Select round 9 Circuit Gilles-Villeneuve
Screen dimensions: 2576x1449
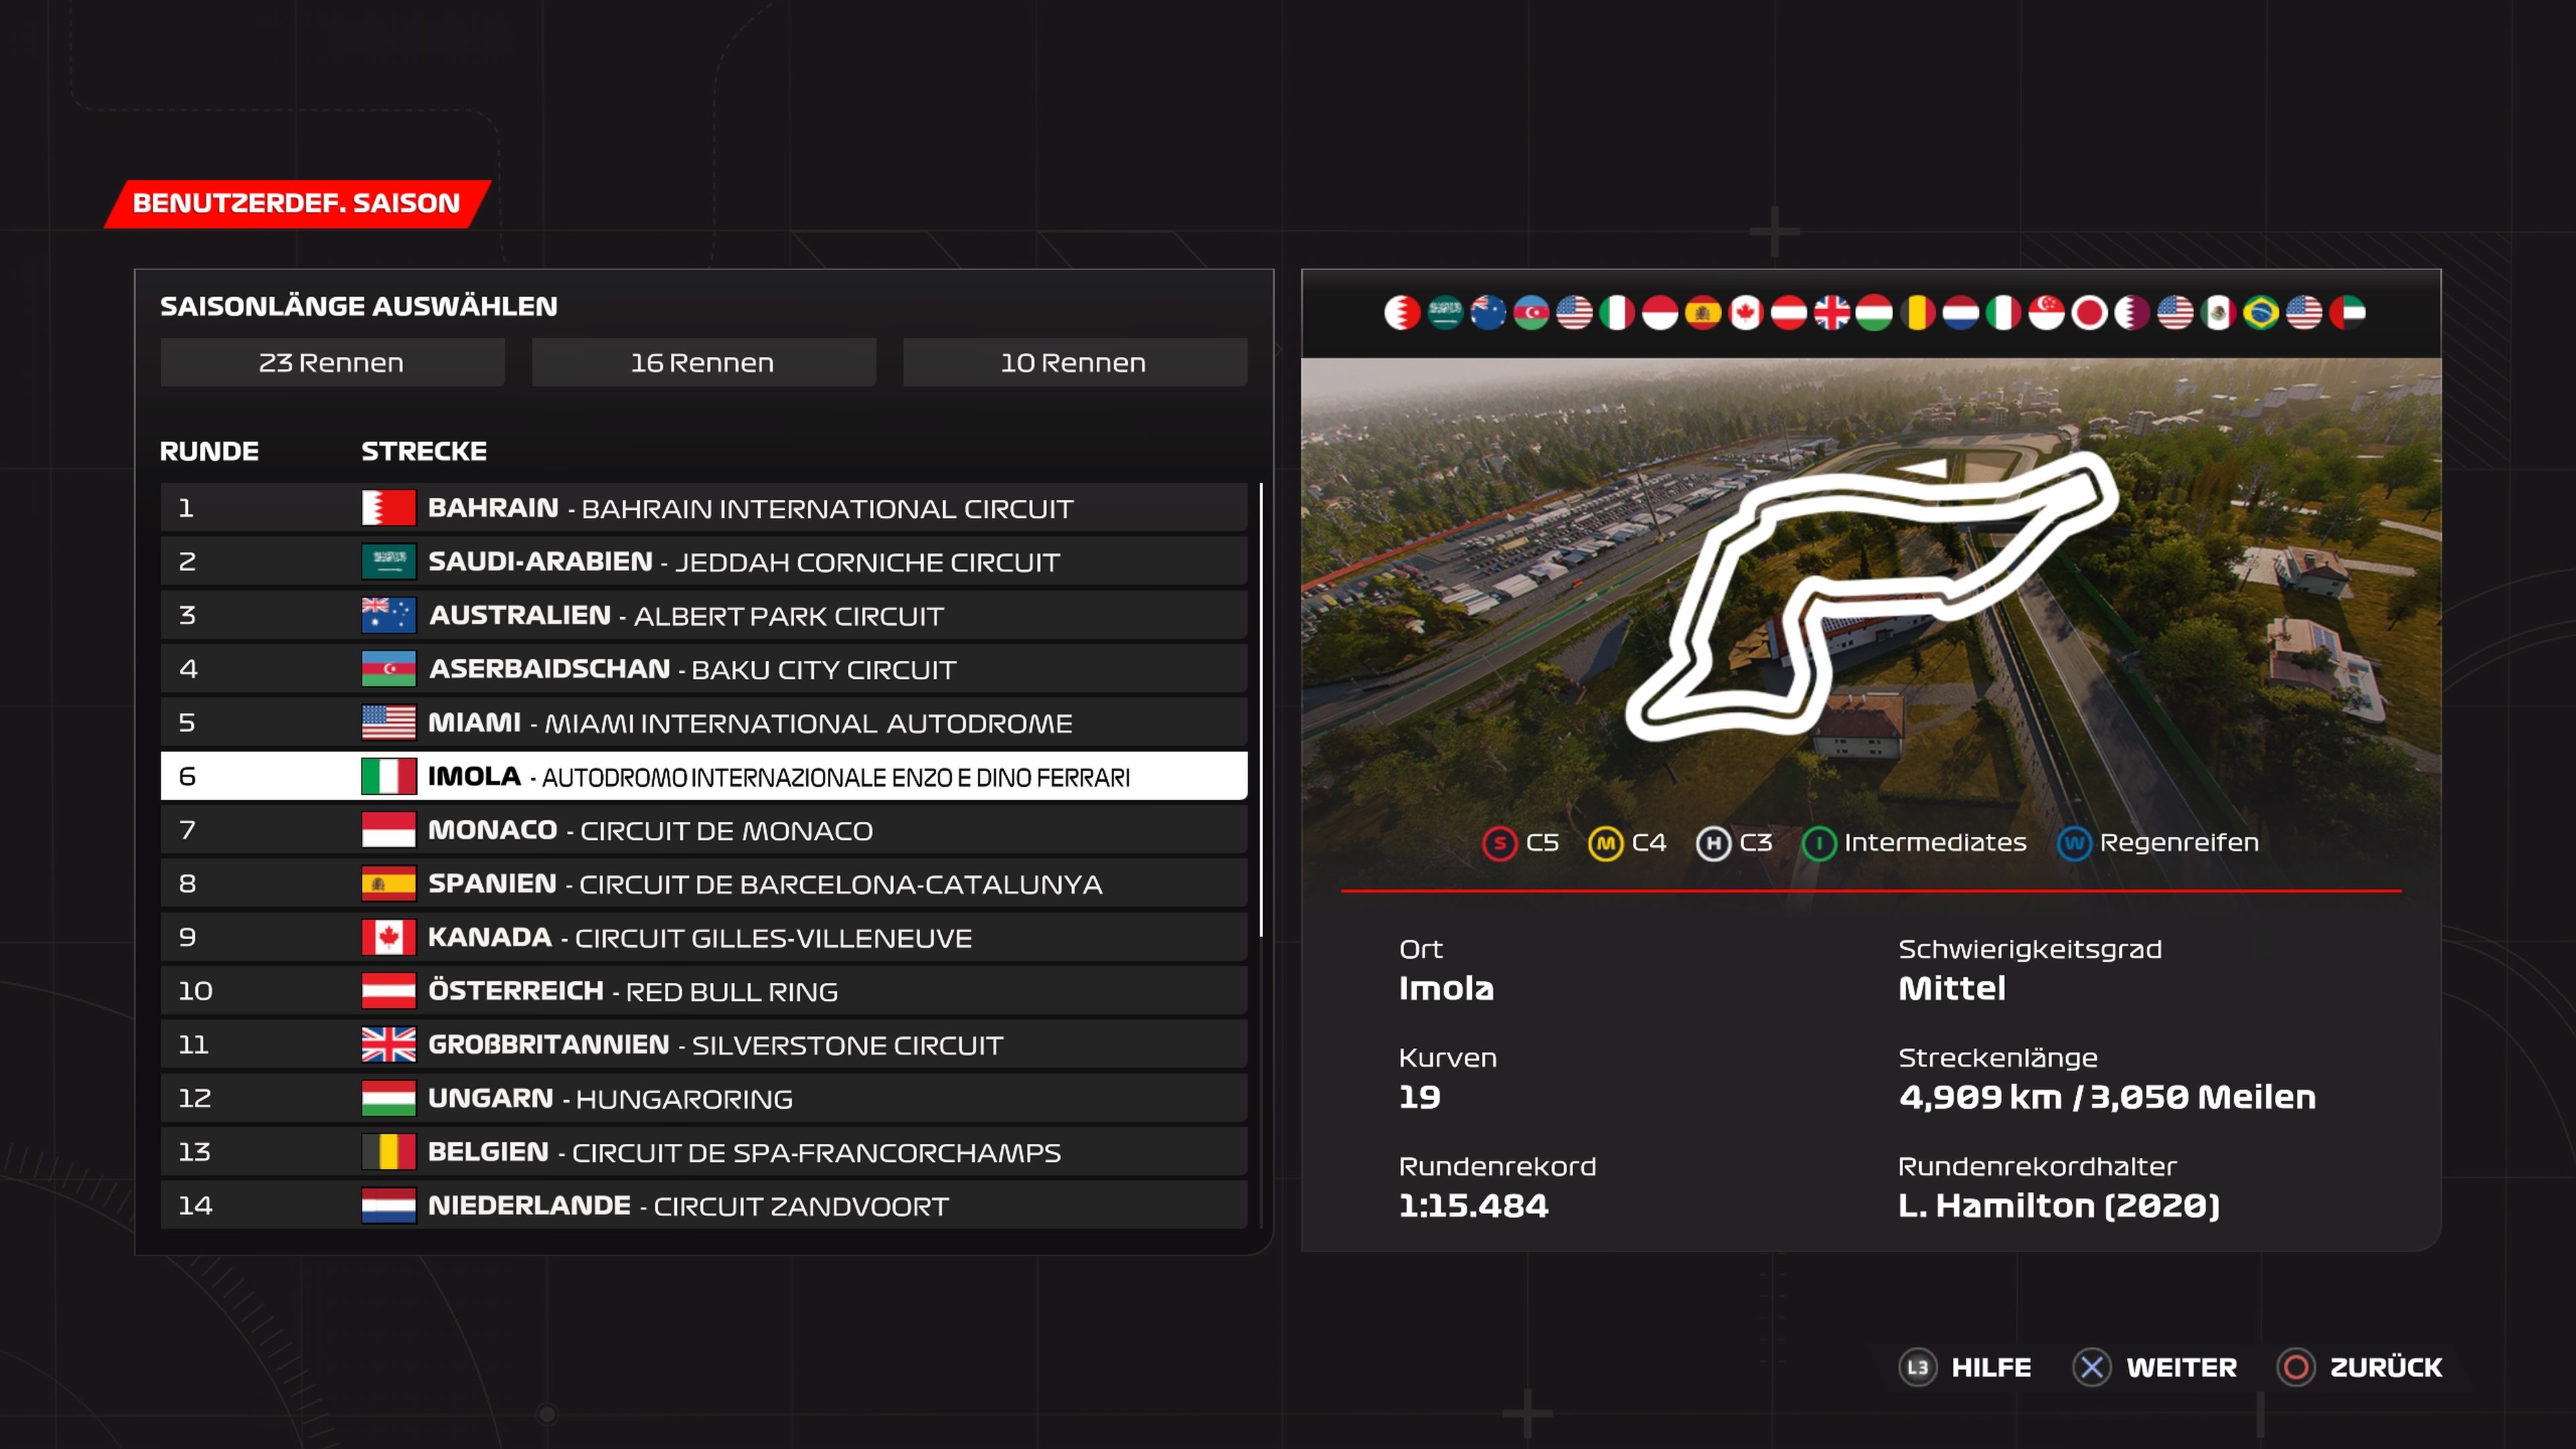(704, 937)
